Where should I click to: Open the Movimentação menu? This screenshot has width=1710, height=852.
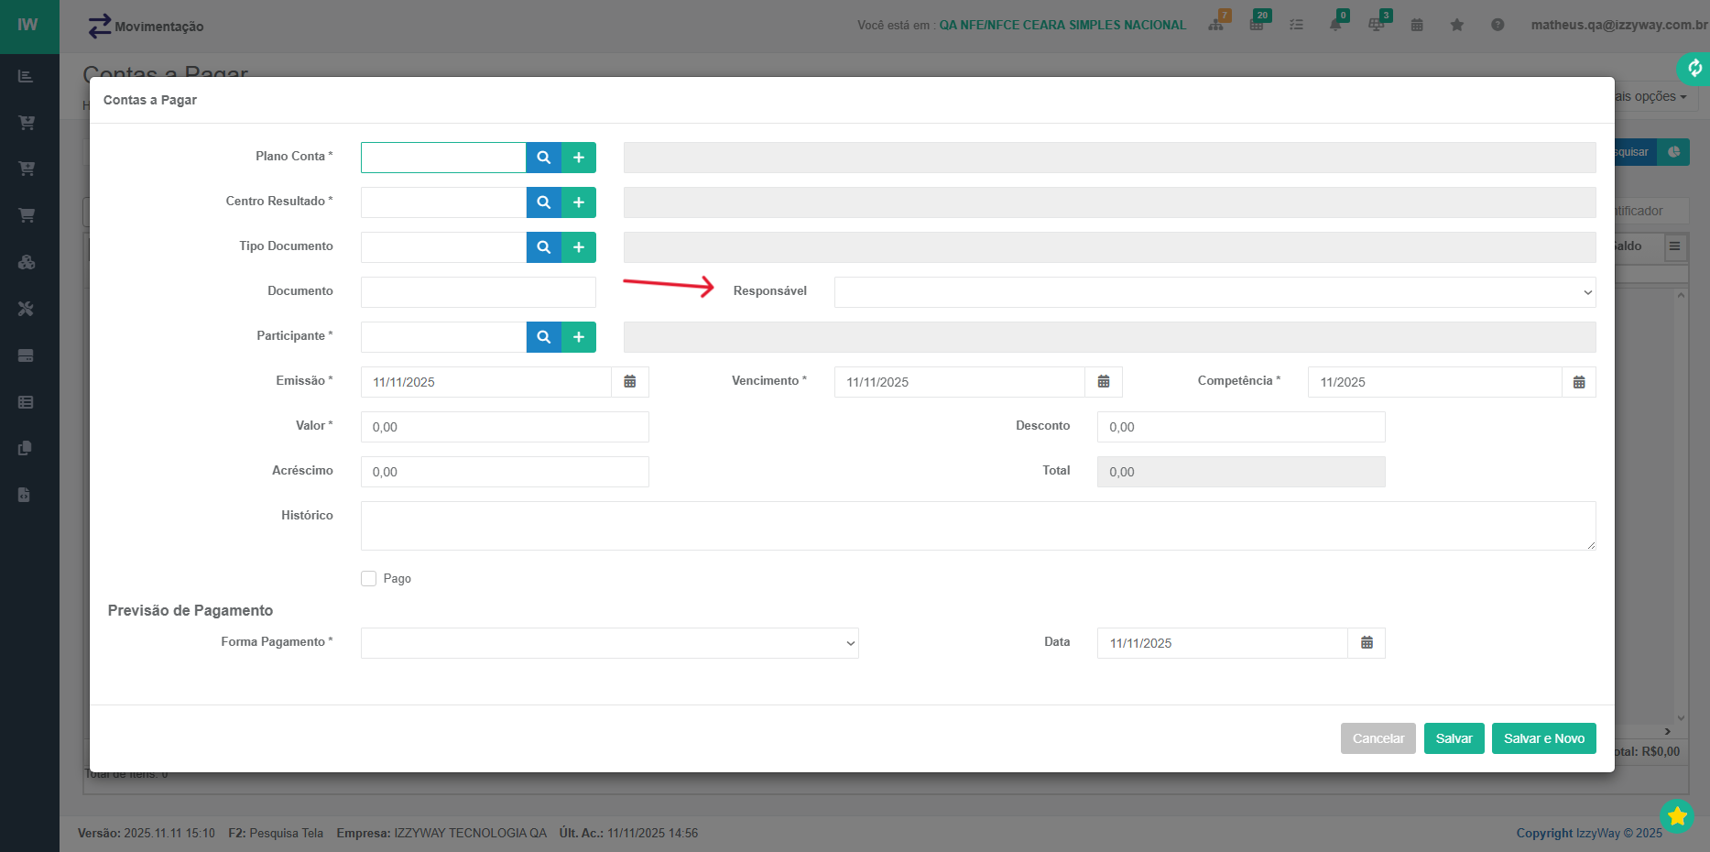147,27
